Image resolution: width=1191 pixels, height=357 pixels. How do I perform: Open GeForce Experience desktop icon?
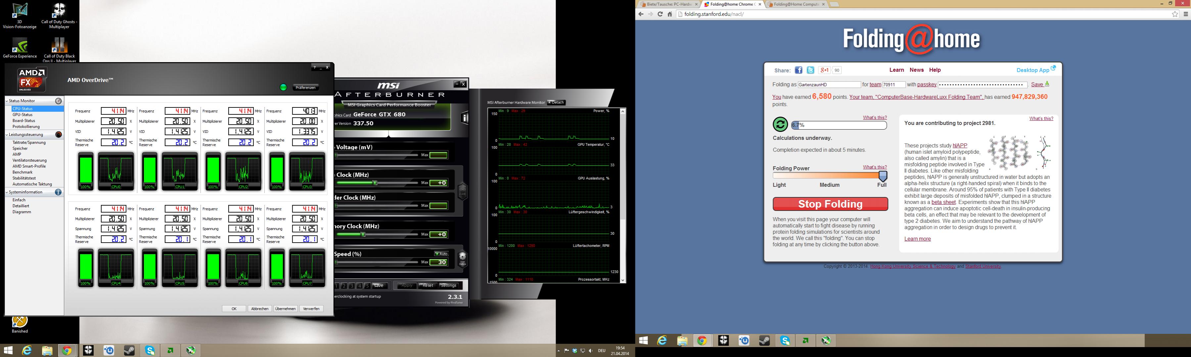click(x=20, y=48)
